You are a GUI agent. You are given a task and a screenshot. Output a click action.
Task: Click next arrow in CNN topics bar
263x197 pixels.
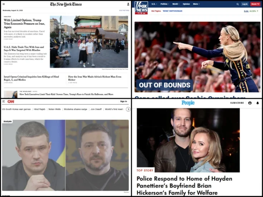[x=128, y=109]
